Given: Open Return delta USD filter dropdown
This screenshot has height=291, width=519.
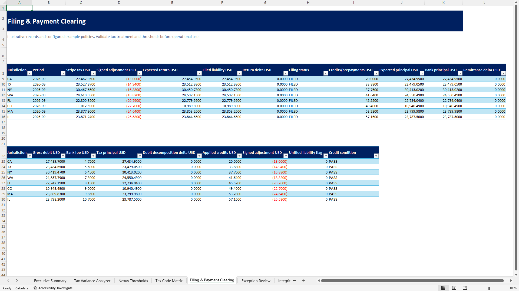Looking at the screenshot, I should pyautogui.click(x=286, y=73).
